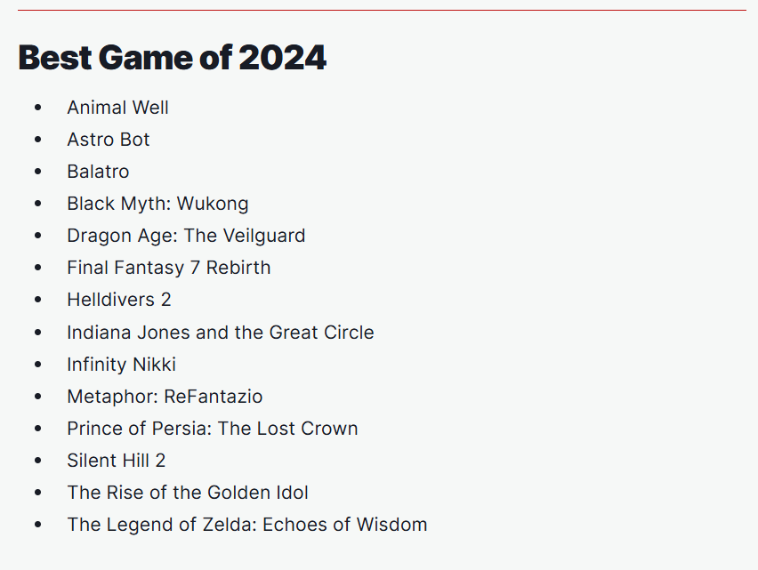Click the bullet point beside Helldivers 2

(x=37, y=300)
